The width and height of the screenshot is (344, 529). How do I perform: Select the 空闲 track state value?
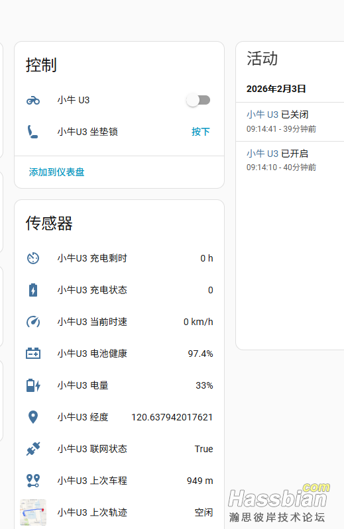pyautogui.click(x=204, y=512)
